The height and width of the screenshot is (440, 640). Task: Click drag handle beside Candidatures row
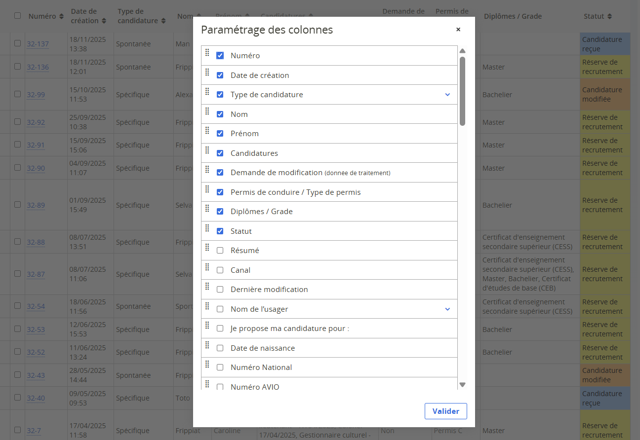click(207, 150)
